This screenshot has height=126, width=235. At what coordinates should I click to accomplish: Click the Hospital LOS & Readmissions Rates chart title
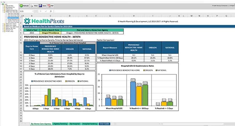coord(137,66)
